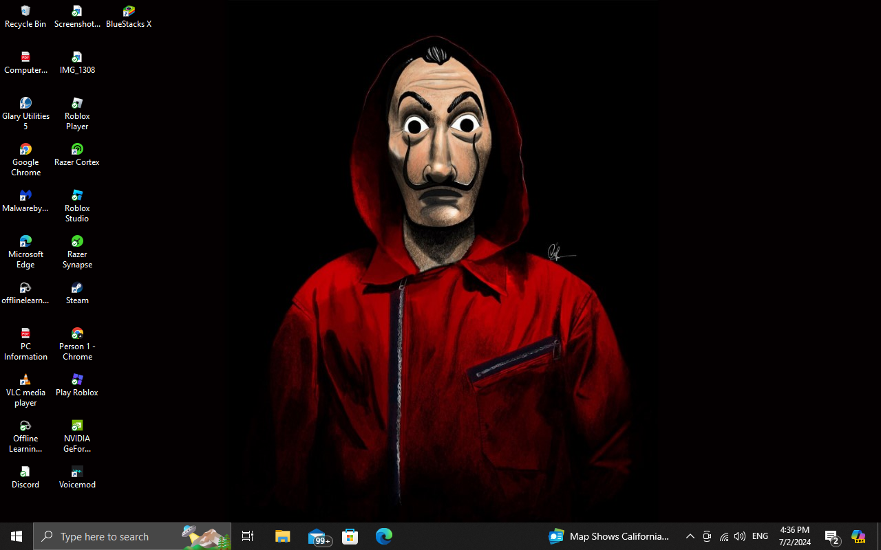
Task: Open Task View from the taskbar
Action: point(248,536)
